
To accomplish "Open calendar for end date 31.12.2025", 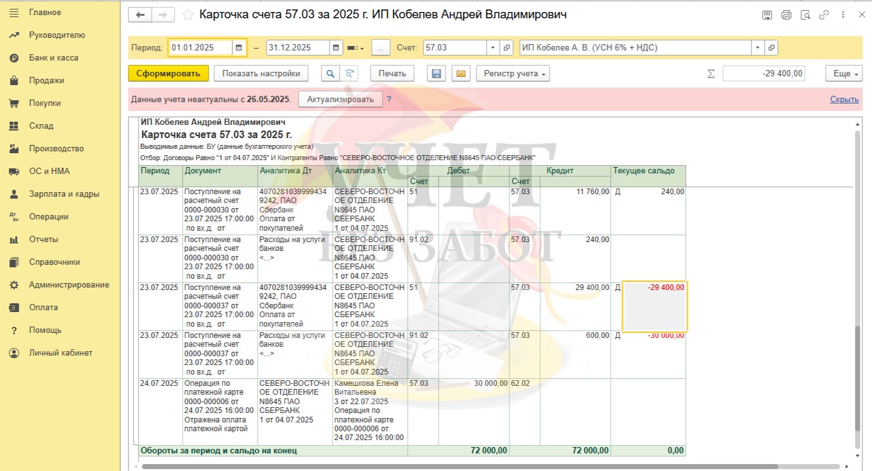I will tap(336, 48).
